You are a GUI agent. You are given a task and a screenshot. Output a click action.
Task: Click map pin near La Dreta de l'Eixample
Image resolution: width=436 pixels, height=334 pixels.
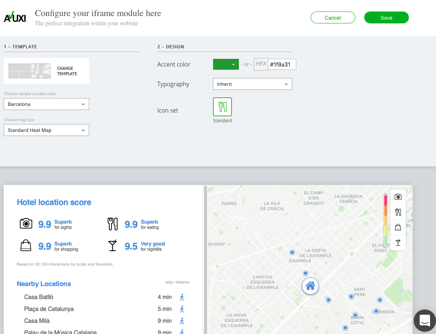(292, 252)
